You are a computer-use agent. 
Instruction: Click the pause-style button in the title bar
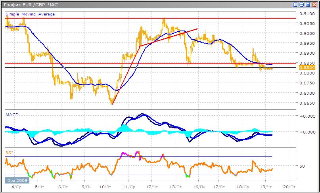pyautogui.click(x=295, y=5)
